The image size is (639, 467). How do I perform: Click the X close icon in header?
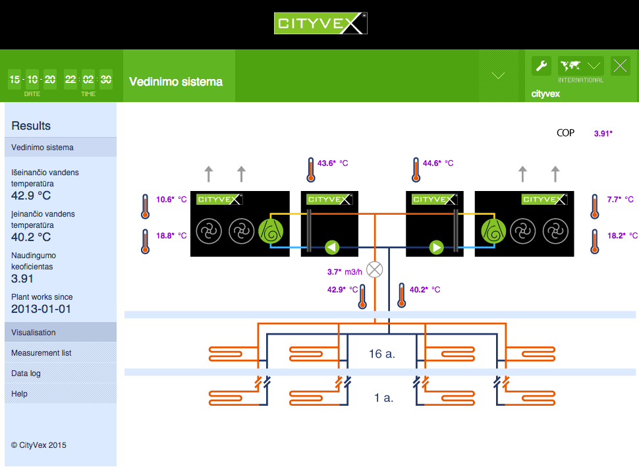(x=621, y=65)
